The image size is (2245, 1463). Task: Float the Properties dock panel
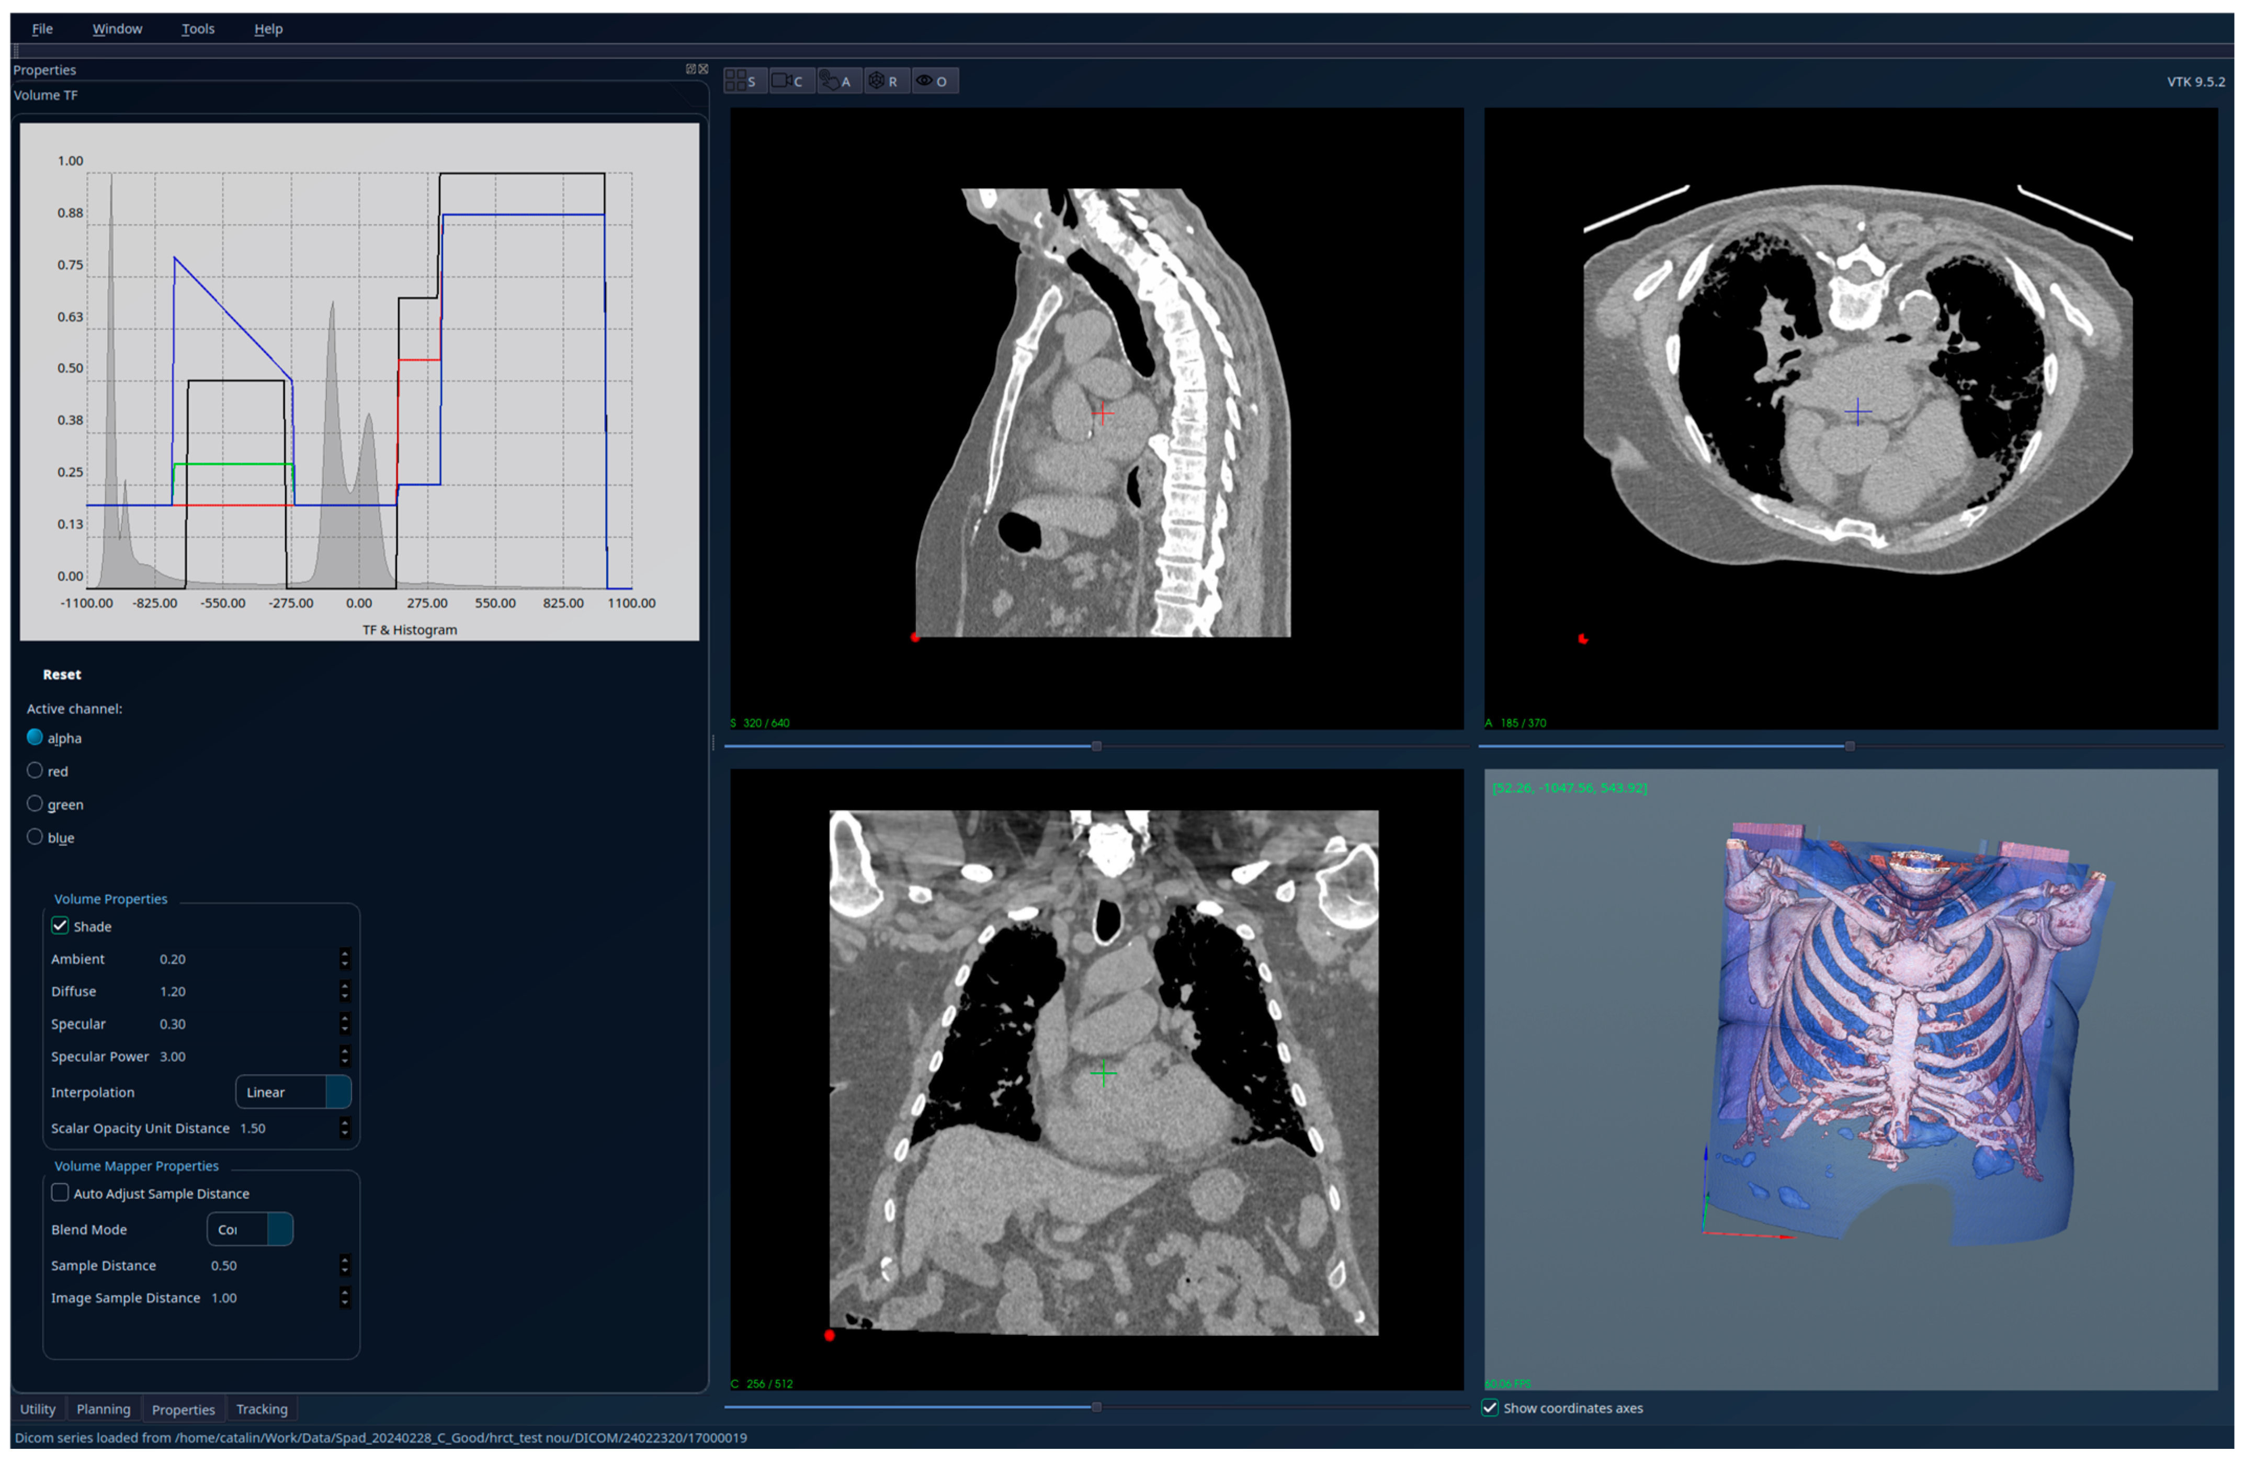690,69
